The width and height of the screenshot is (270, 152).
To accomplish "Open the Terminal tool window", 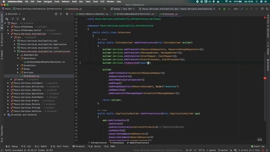I will (x=78, y=147).
